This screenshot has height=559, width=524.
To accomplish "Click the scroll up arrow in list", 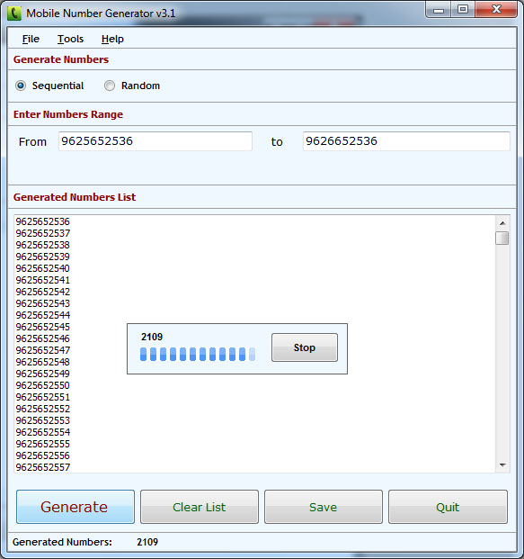I will point(502,223).
